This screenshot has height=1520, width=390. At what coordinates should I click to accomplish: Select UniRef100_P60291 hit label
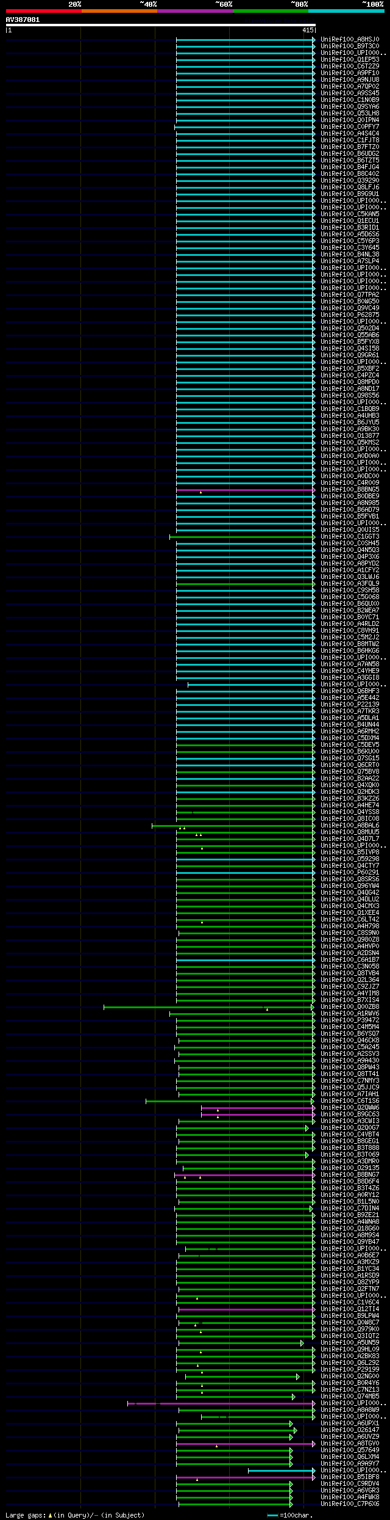(x=350, y=873)
